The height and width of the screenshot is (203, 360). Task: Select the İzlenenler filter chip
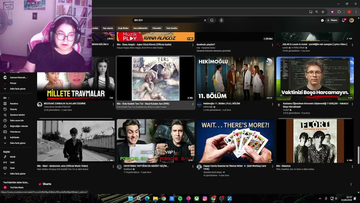(x=157, y=28)
